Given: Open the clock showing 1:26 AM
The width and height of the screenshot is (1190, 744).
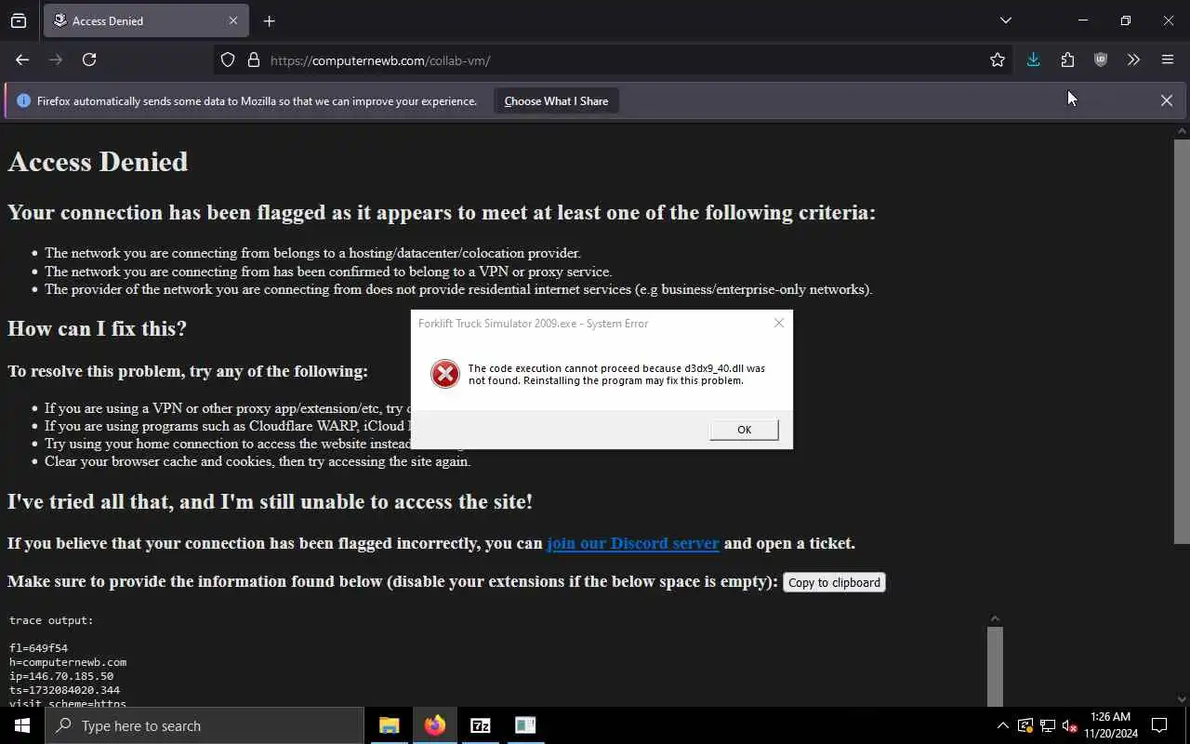Looking at the screenshot, I should coord(1110,725).
